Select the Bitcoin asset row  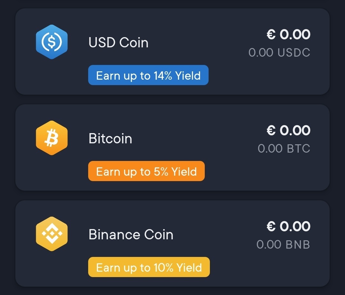tap(172, 147)
